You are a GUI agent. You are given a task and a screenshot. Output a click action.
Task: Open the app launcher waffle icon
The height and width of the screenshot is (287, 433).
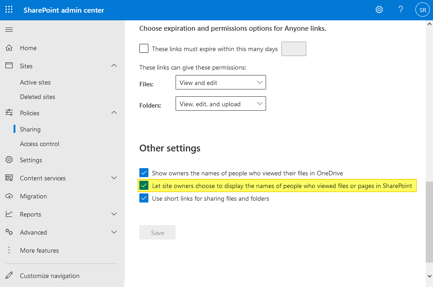pyautogui.click(x=9, y=9)
